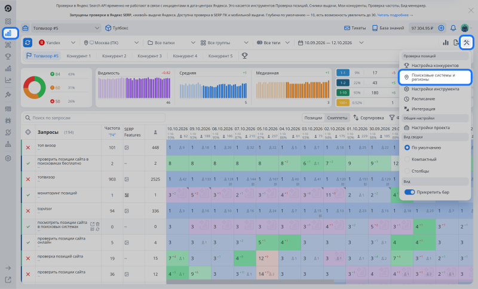
Task: Open user avatar account menu
Action: (x=465, y=28)
